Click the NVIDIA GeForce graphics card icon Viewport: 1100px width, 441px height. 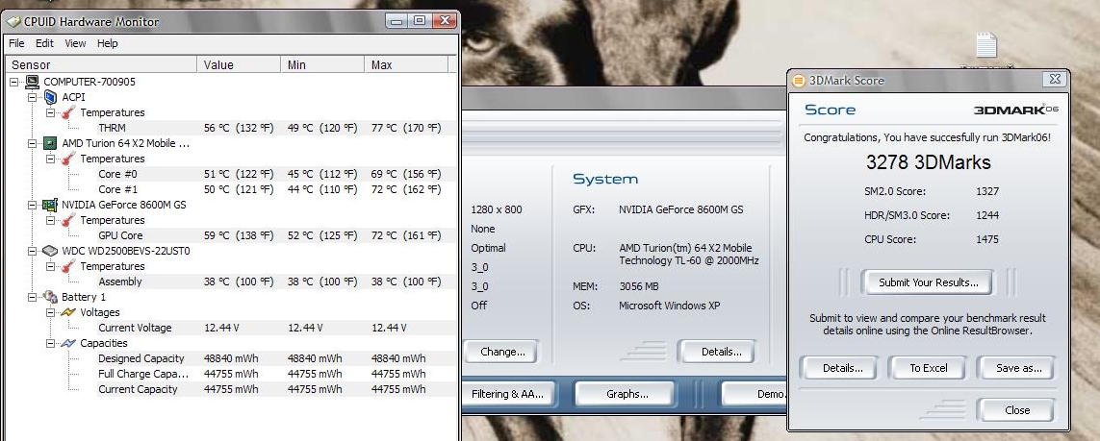(x=50, y=205)
